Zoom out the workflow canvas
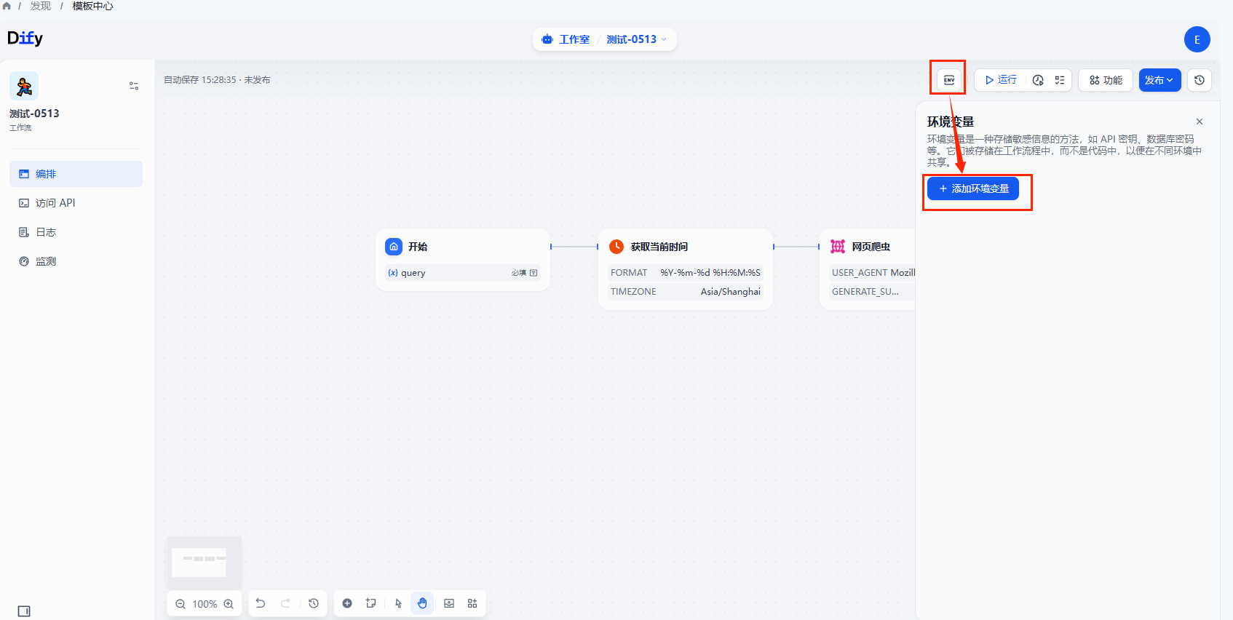 (x=181, y=604)
